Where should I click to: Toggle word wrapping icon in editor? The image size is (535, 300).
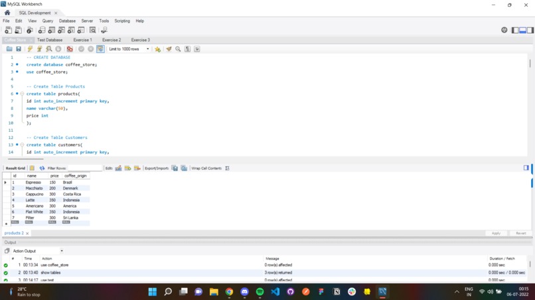tap(197, 49)
